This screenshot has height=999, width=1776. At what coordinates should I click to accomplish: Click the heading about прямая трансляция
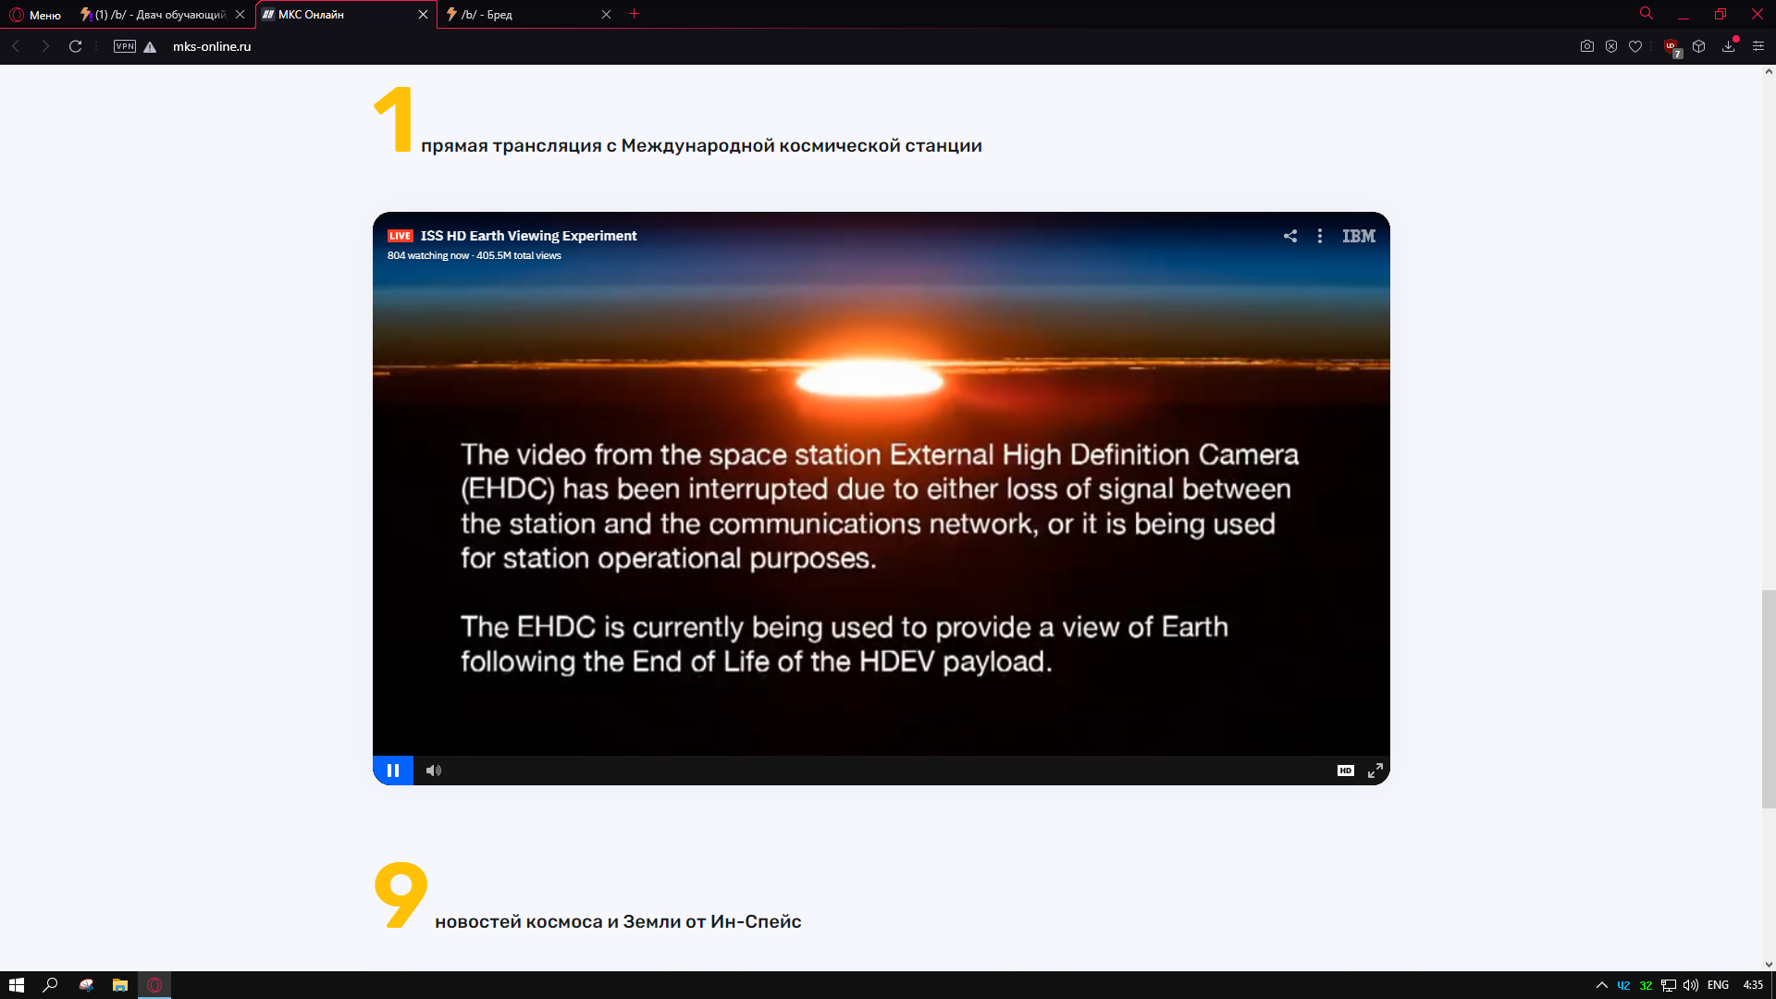(701, 145)
